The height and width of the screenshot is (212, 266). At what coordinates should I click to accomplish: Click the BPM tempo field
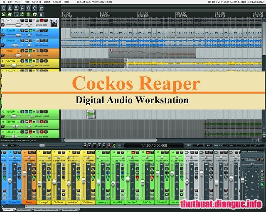[x=198, y=145]
